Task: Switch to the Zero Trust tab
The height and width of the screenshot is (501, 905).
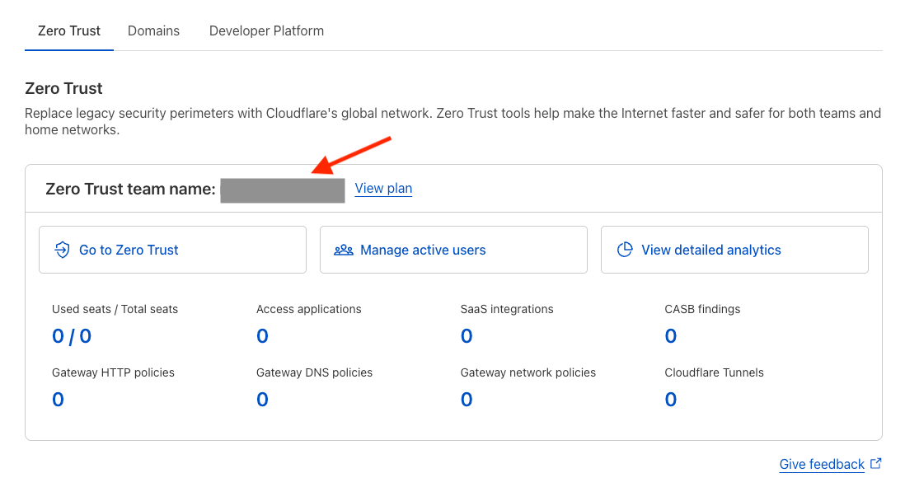Action: click(x=69, y=30)
